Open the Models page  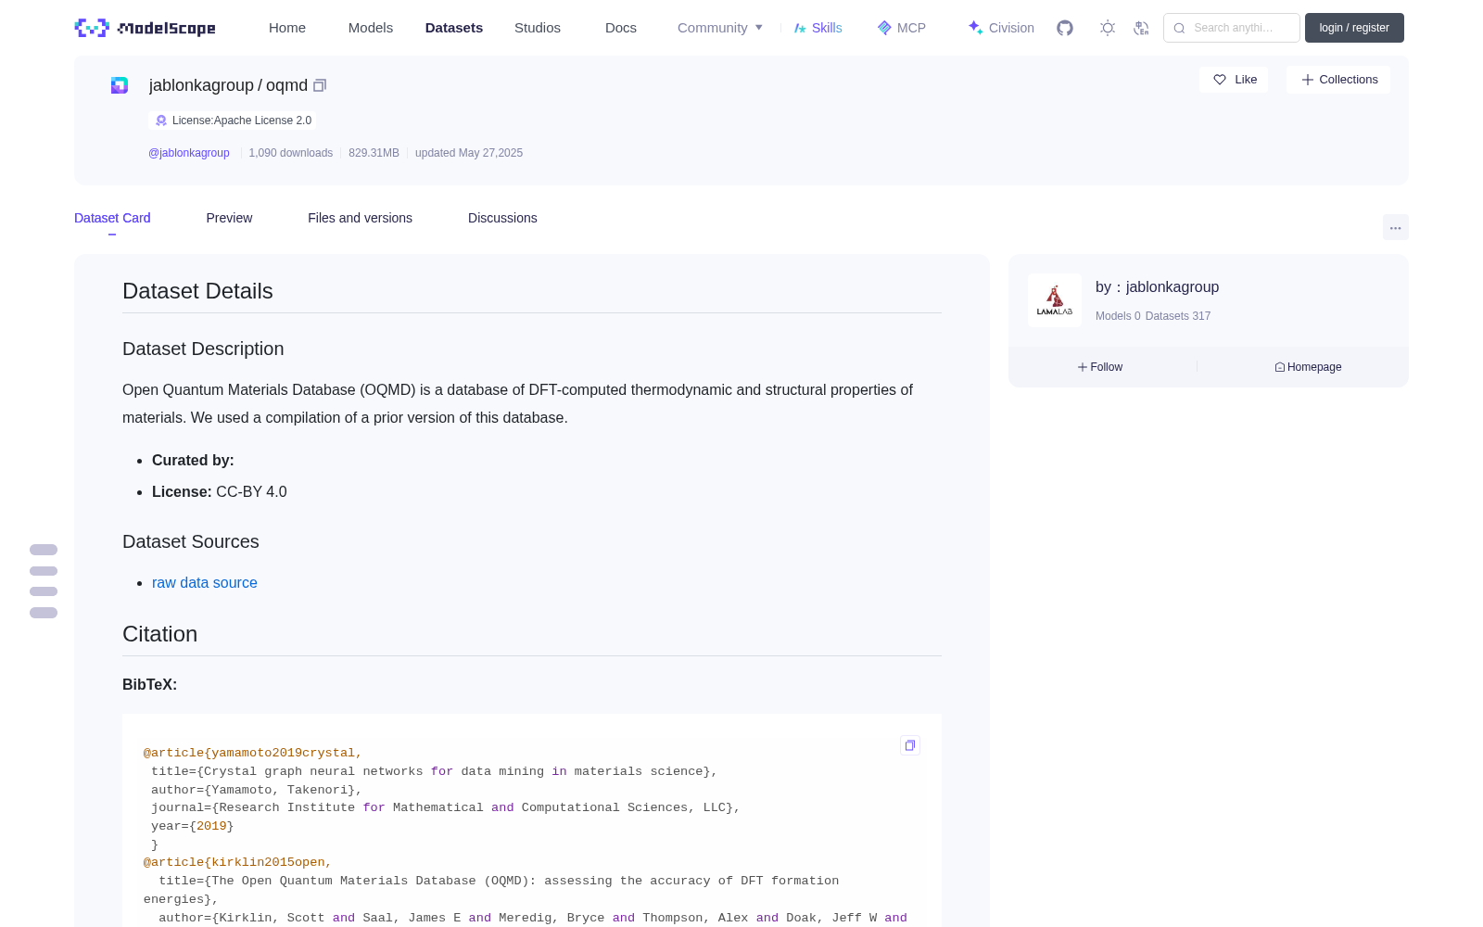point(371,28)
